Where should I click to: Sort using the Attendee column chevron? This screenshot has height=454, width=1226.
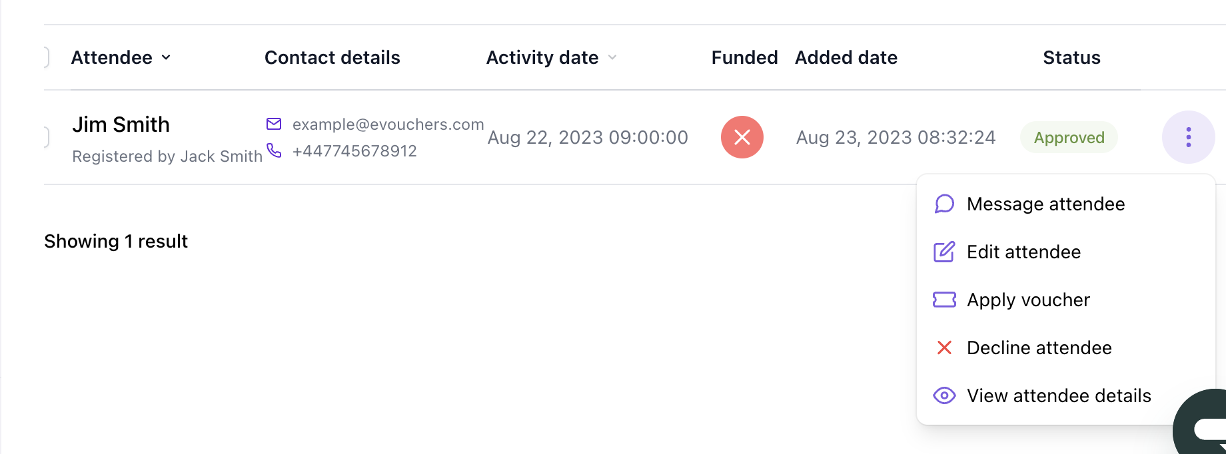166,58
